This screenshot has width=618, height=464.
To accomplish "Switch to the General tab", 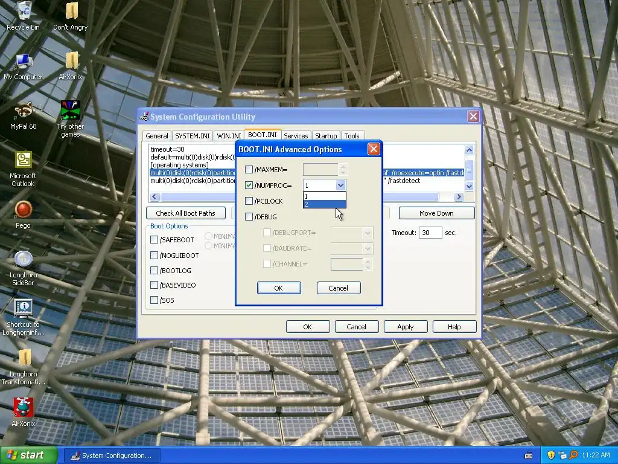I will pos(157,136).
